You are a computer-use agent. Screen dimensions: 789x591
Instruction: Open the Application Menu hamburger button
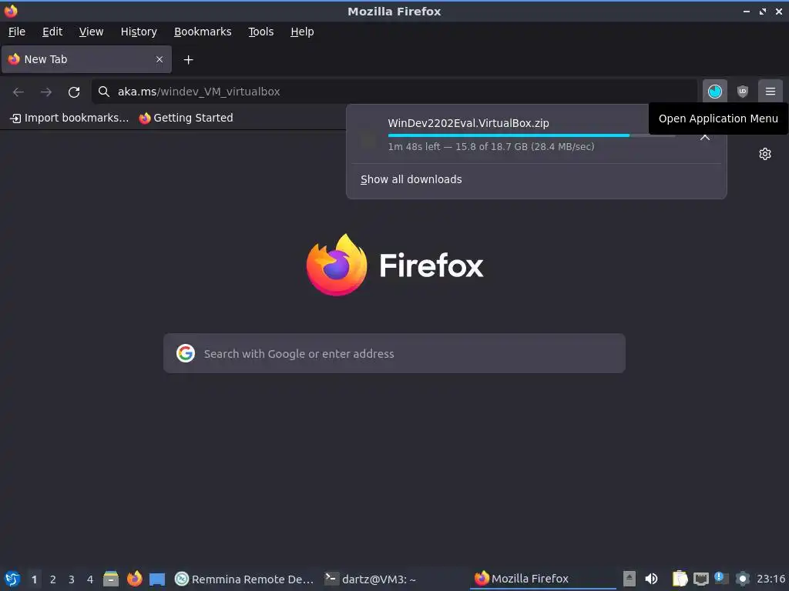pyautogui.click(x=770, y=92)
